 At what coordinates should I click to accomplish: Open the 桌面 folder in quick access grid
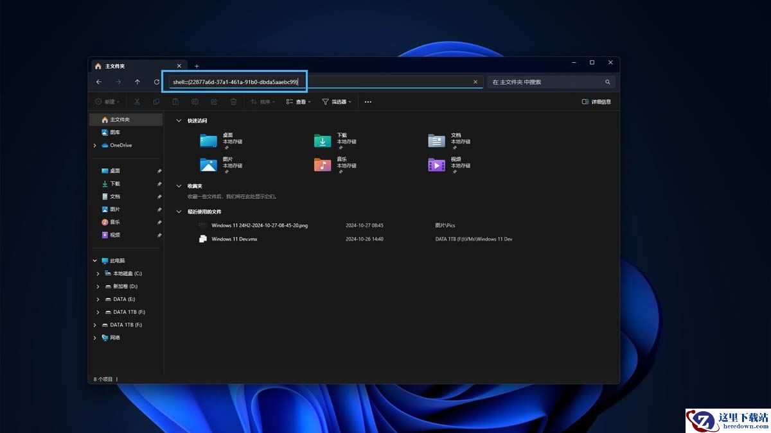[222, 141]
